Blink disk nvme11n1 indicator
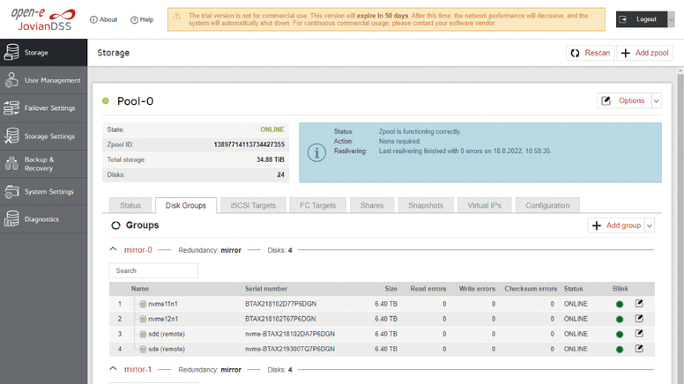This screenshot has height=384, width=684. click(620, 304)
